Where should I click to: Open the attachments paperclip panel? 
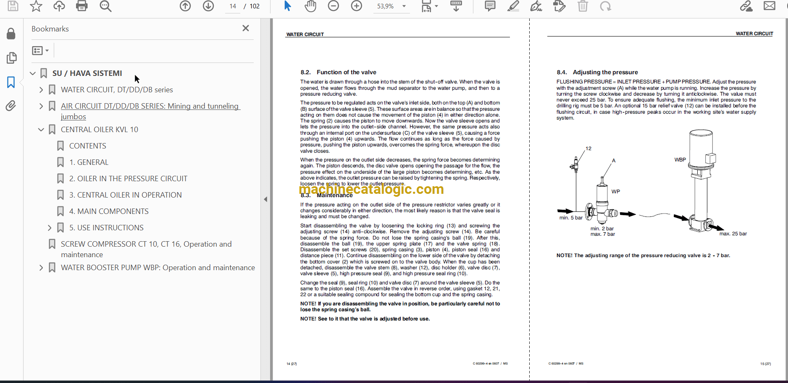11,106
